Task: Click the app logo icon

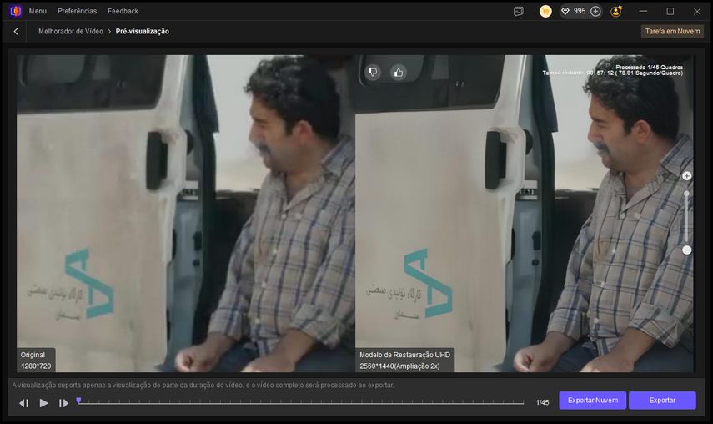Action: point(15,11)
